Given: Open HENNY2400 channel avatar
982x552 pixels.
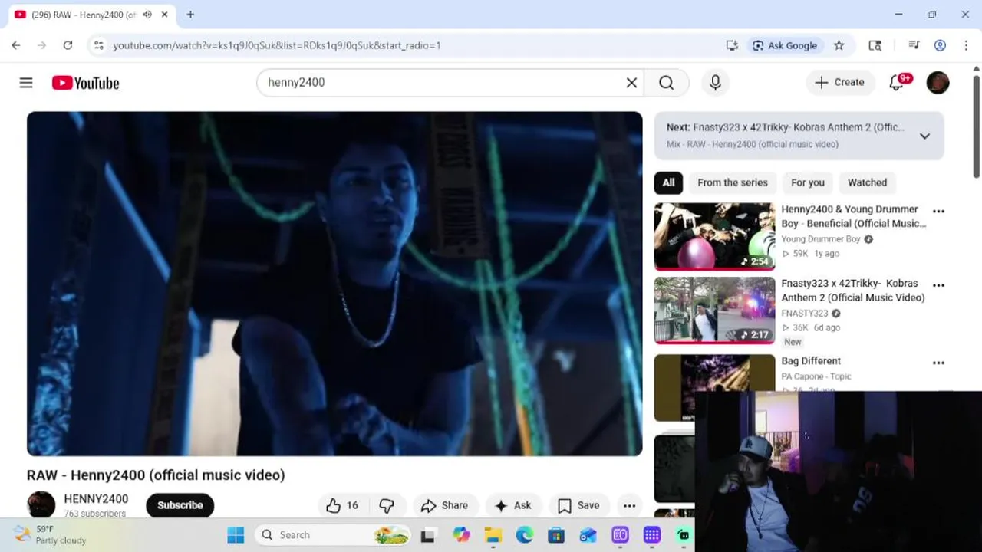Looking at the screenshot, I should coord(41,505).
